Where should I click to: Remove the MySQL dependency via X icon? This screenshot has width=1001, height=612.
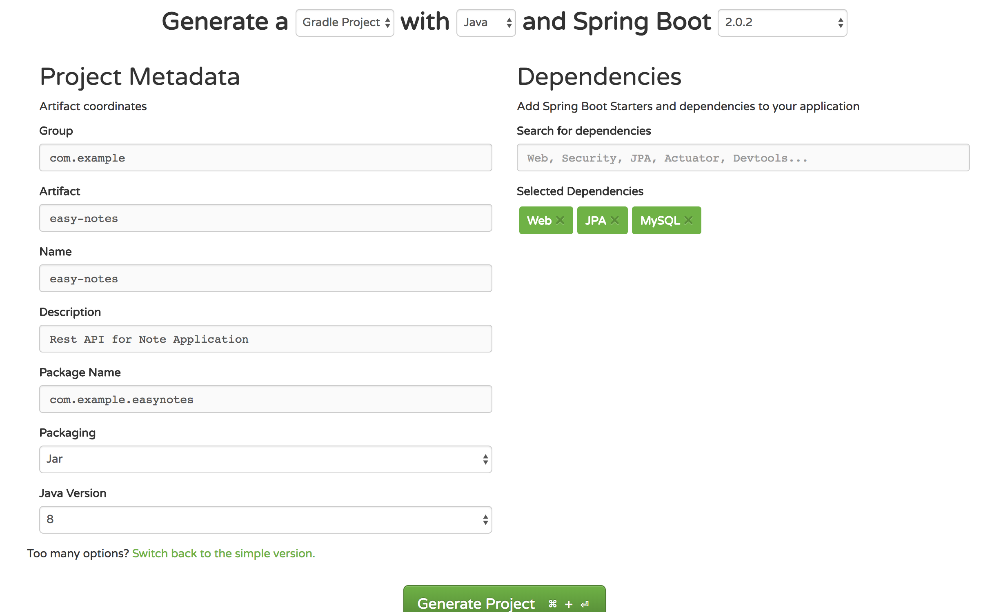pos(688,220)
